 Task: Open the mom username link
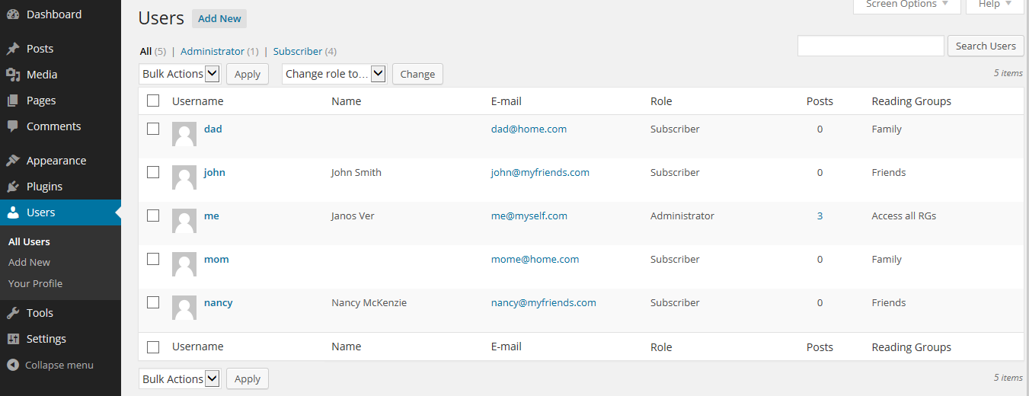(x=216, y=259)
